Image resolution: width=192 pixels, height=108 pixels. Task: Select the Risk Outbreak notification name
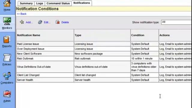coord(25,58)
